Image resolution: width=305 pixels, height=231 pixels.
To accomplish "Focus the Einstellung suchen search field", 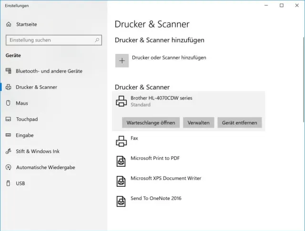I will pyautogui.click(x=52, y=40).
